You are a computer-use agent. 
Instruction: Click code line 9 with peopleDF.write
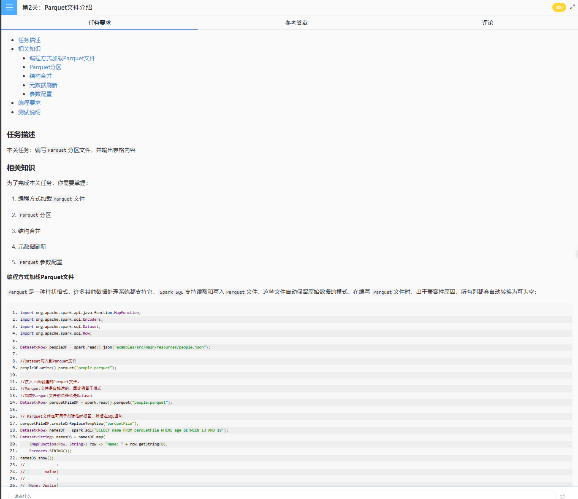(68, 368)
